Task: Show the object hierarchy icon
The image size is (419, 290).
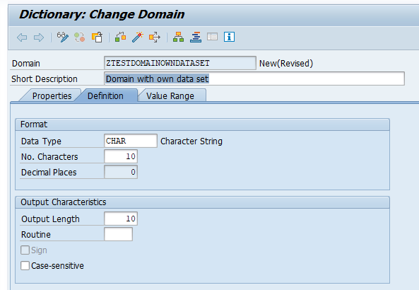Action: [x=178, y=37]
